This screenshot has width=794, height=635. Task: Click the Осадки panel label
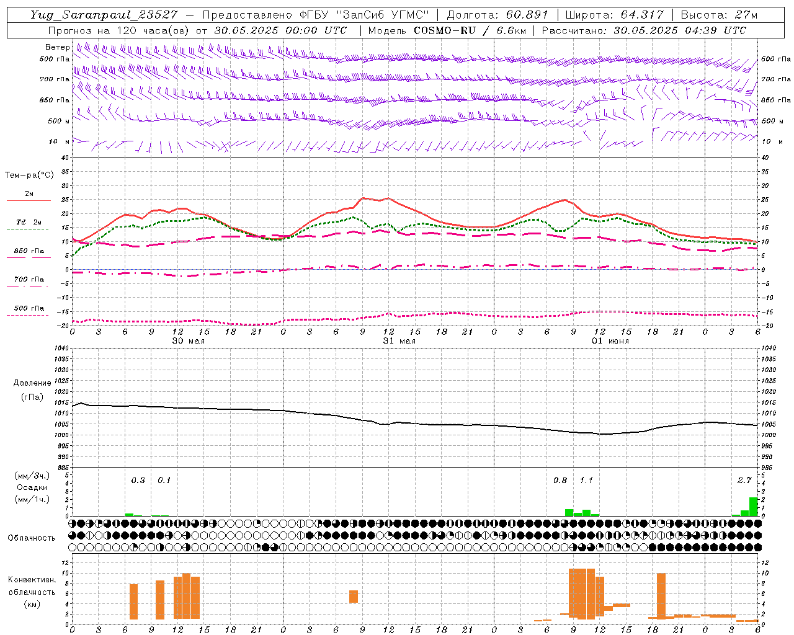pos(32,487)
